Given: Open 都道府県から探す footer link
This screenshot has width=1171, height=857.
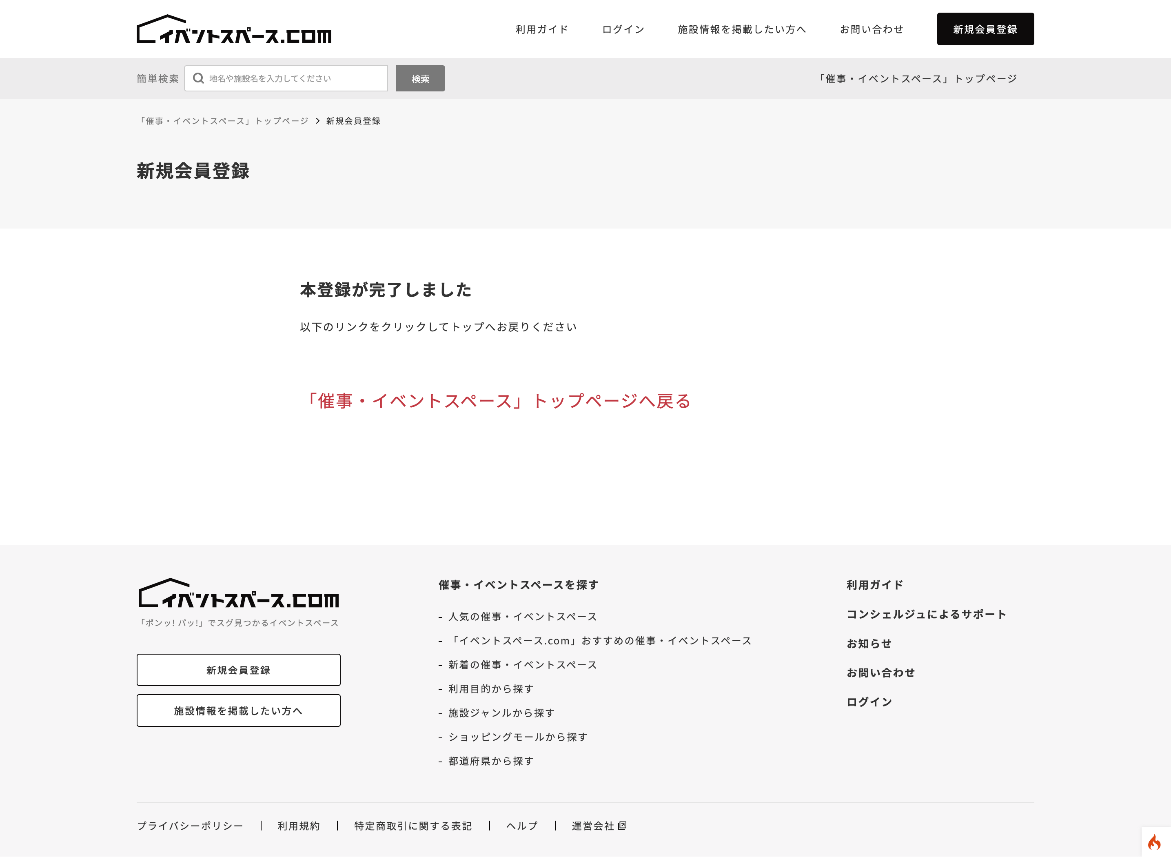Looking at the screenshot, I should [x=490, y=761].
